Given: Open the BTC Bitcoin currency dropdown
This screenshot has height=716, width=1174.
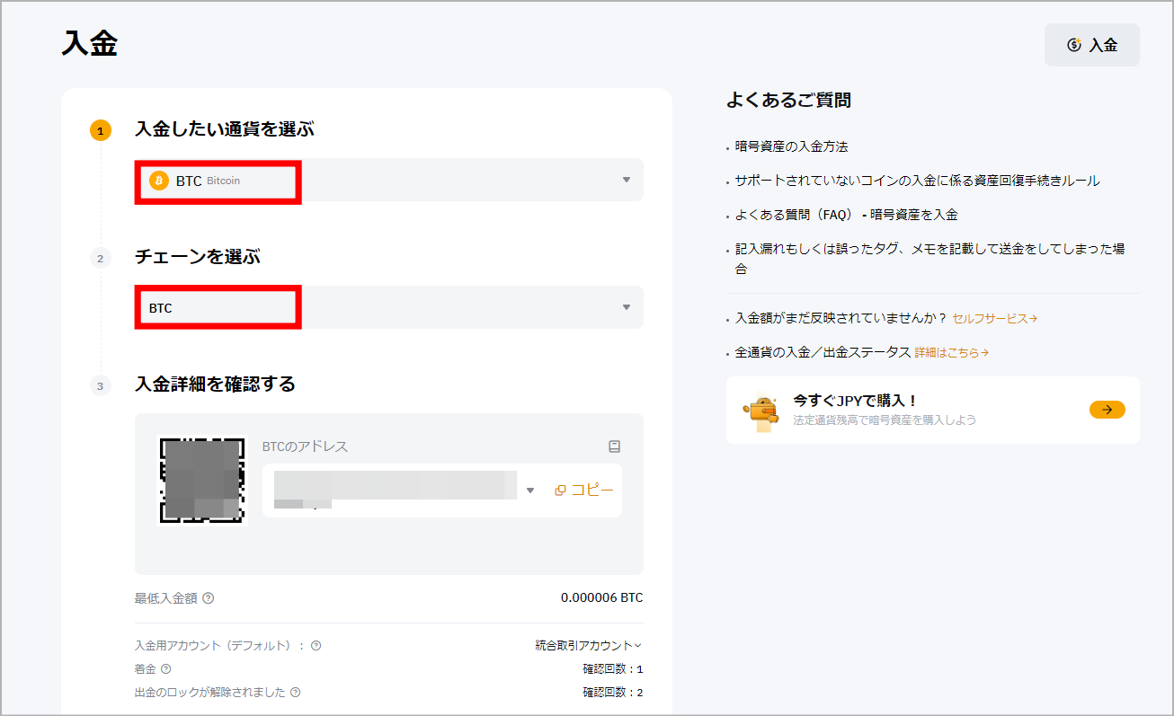Looking at the screenshot, I should pos(389,180).
